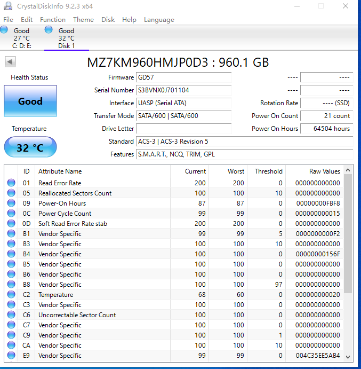The height and width of the screenshot is (369, 361).
Task: Click the status orb for attribute B5
Action: (x=11, y=264)
